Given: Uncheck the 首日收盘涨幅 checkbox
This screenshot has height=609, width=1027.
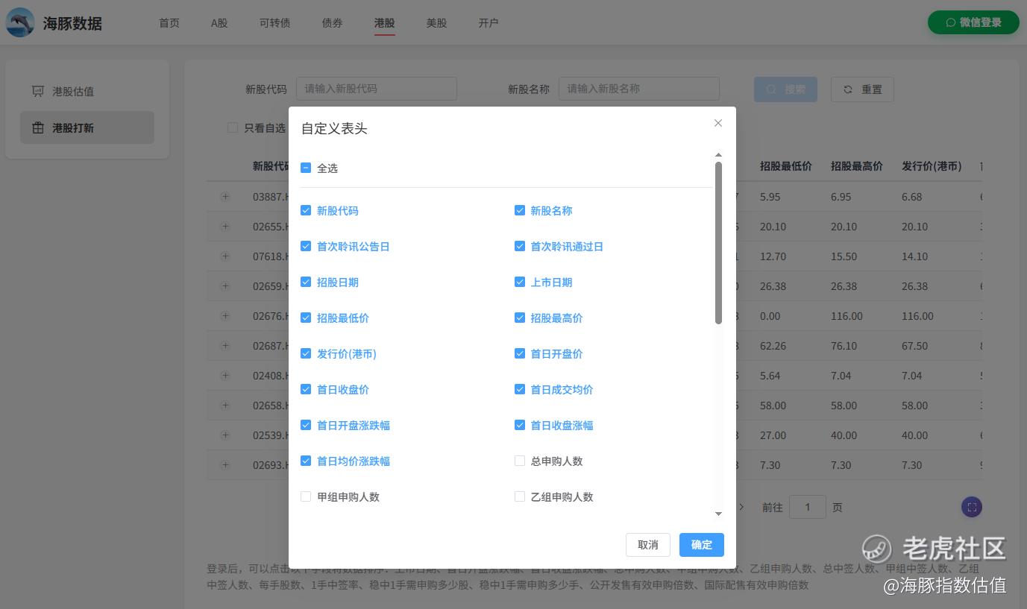Looking at the screenshot, I should point(520,426).
